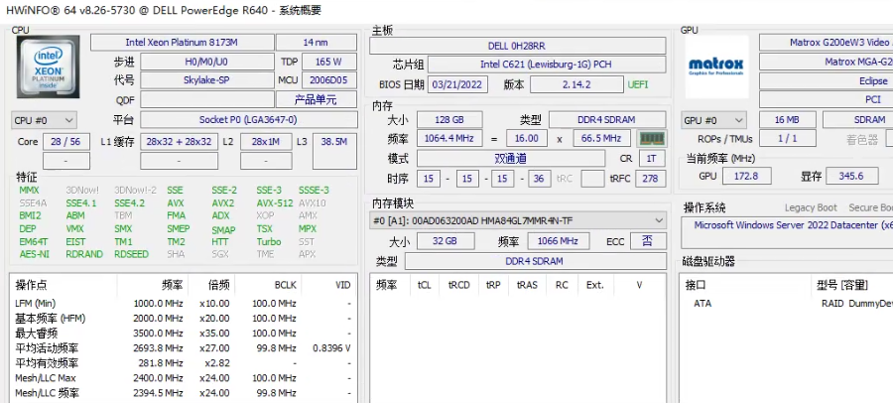Screen dimensions: 893x403
Task: Click the CR 1T value
Action: click(x=652, y=159)
